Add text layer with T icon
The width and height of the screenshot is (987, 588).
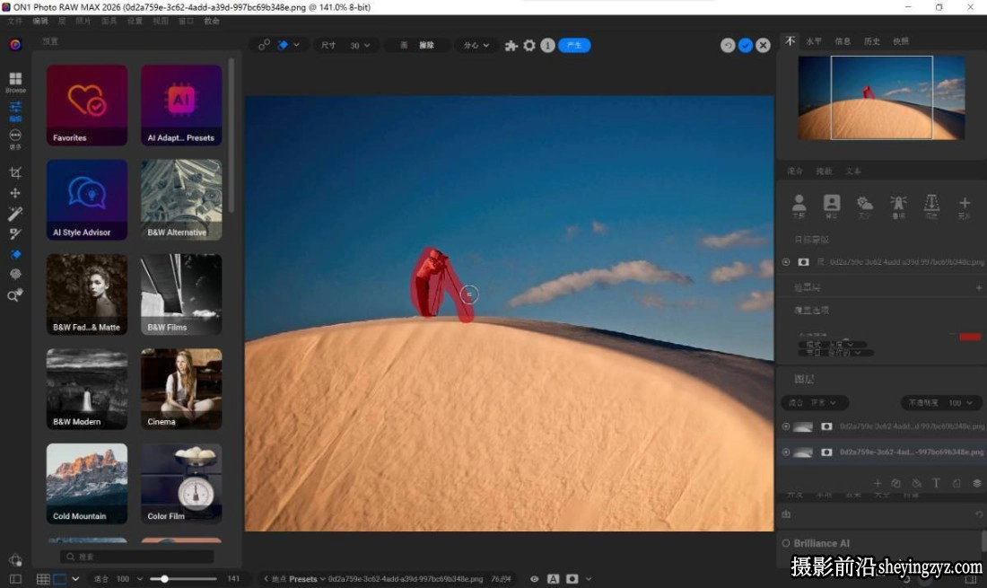(x=936, y=483)
